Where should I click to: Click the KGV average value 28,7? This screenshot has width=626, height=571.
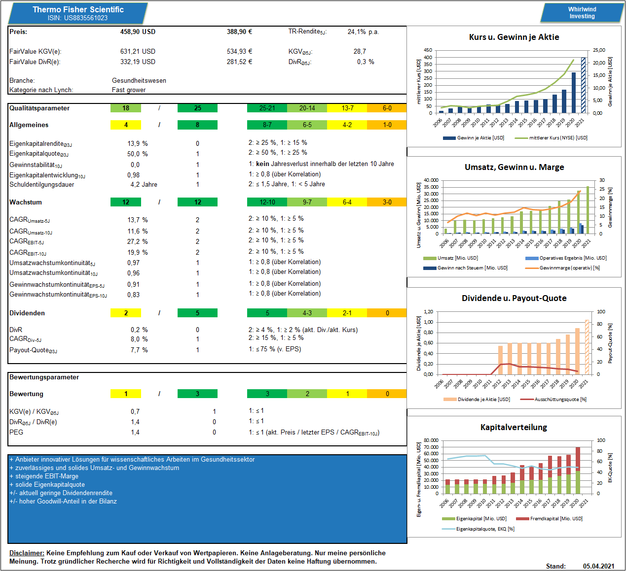pyautogui.click(x=360, y=51)
